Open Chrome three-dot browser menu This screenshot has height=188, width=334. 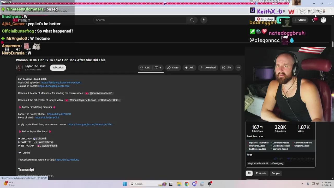pos(330,11)
